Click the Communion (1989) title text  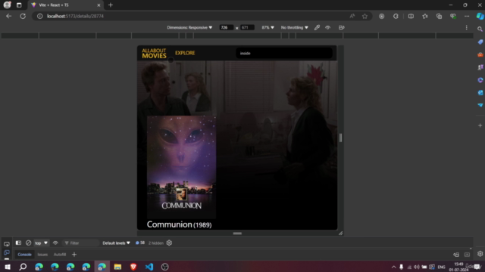[179, 224]
